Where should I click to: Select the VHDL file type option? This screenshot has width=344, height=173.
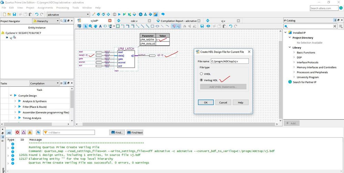point(201,74)
